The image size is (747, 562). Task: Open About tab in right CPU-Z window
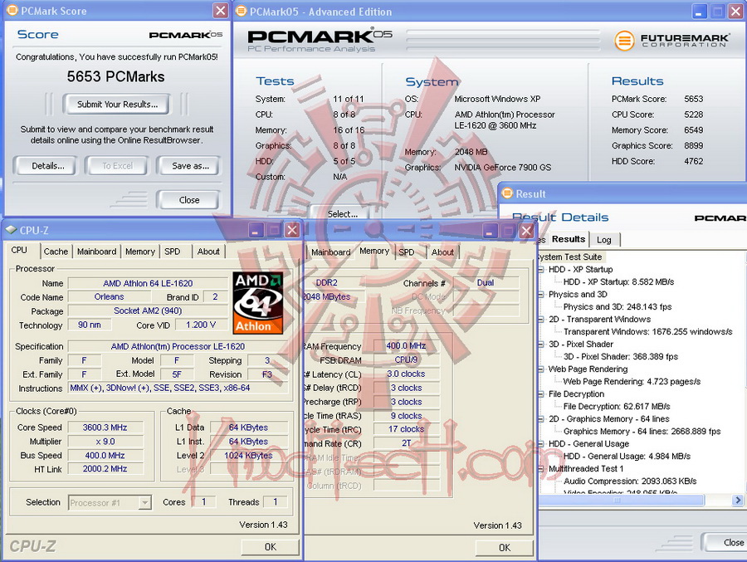coord(442,252)
